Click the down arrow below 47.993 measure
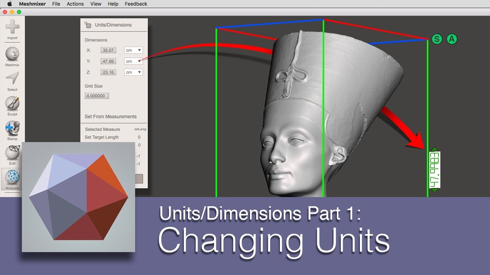 point(434,190)
